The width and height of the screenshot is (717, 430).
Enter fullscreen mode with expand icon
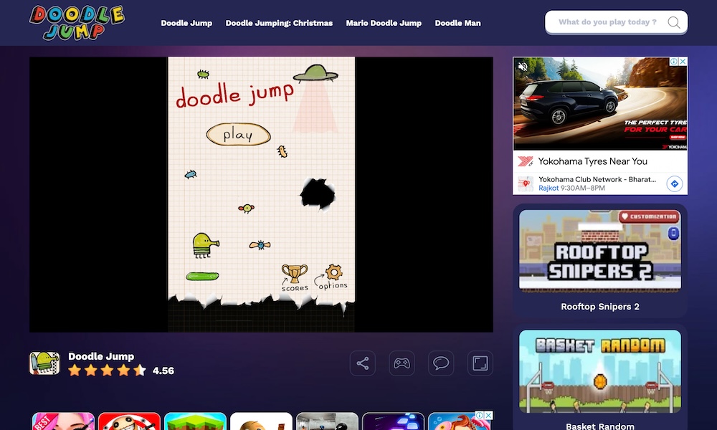[480, 363]
